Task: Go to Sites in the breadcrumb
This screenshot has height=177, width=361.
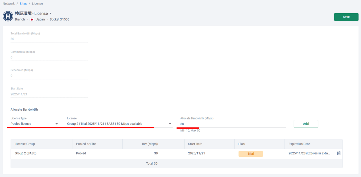Action: pos(23,4)
